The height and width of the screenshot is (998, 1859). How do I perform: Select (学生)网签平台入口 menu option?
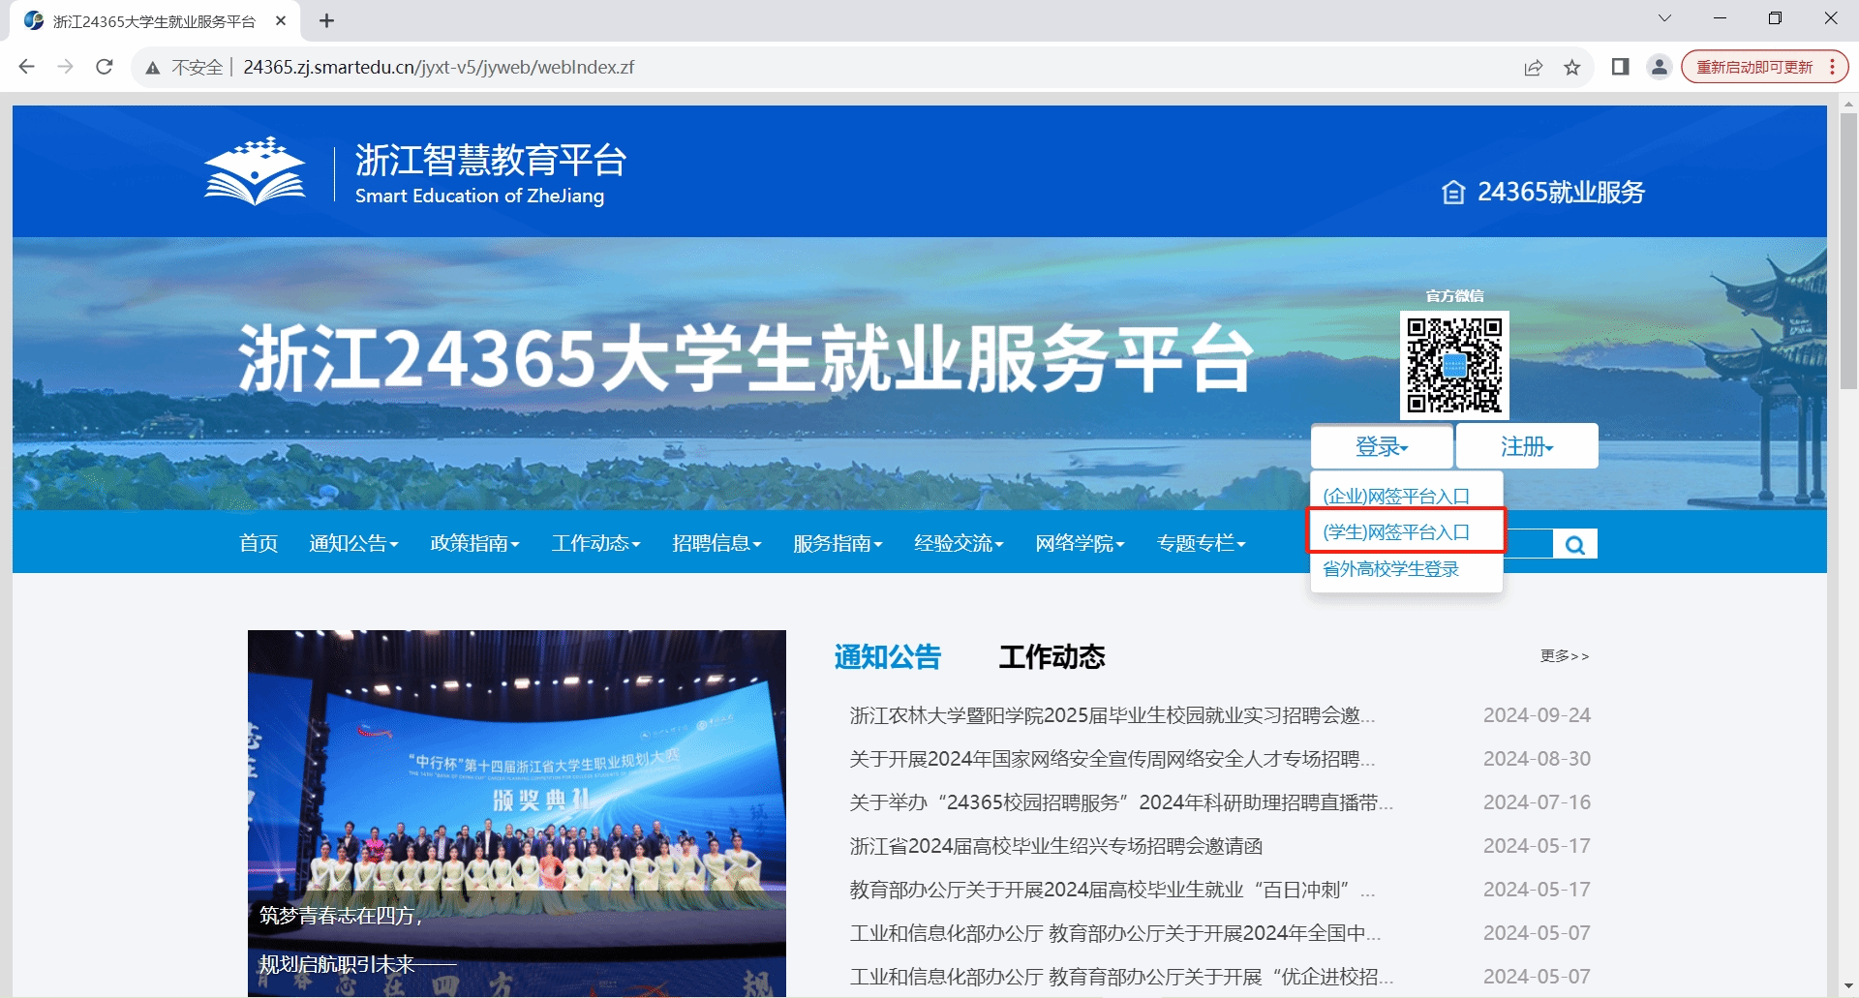(1396, 531)
